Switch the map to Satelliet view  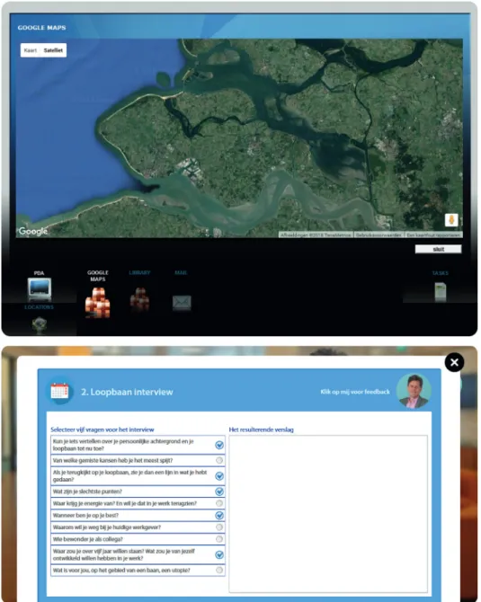[x=53, y=50]
